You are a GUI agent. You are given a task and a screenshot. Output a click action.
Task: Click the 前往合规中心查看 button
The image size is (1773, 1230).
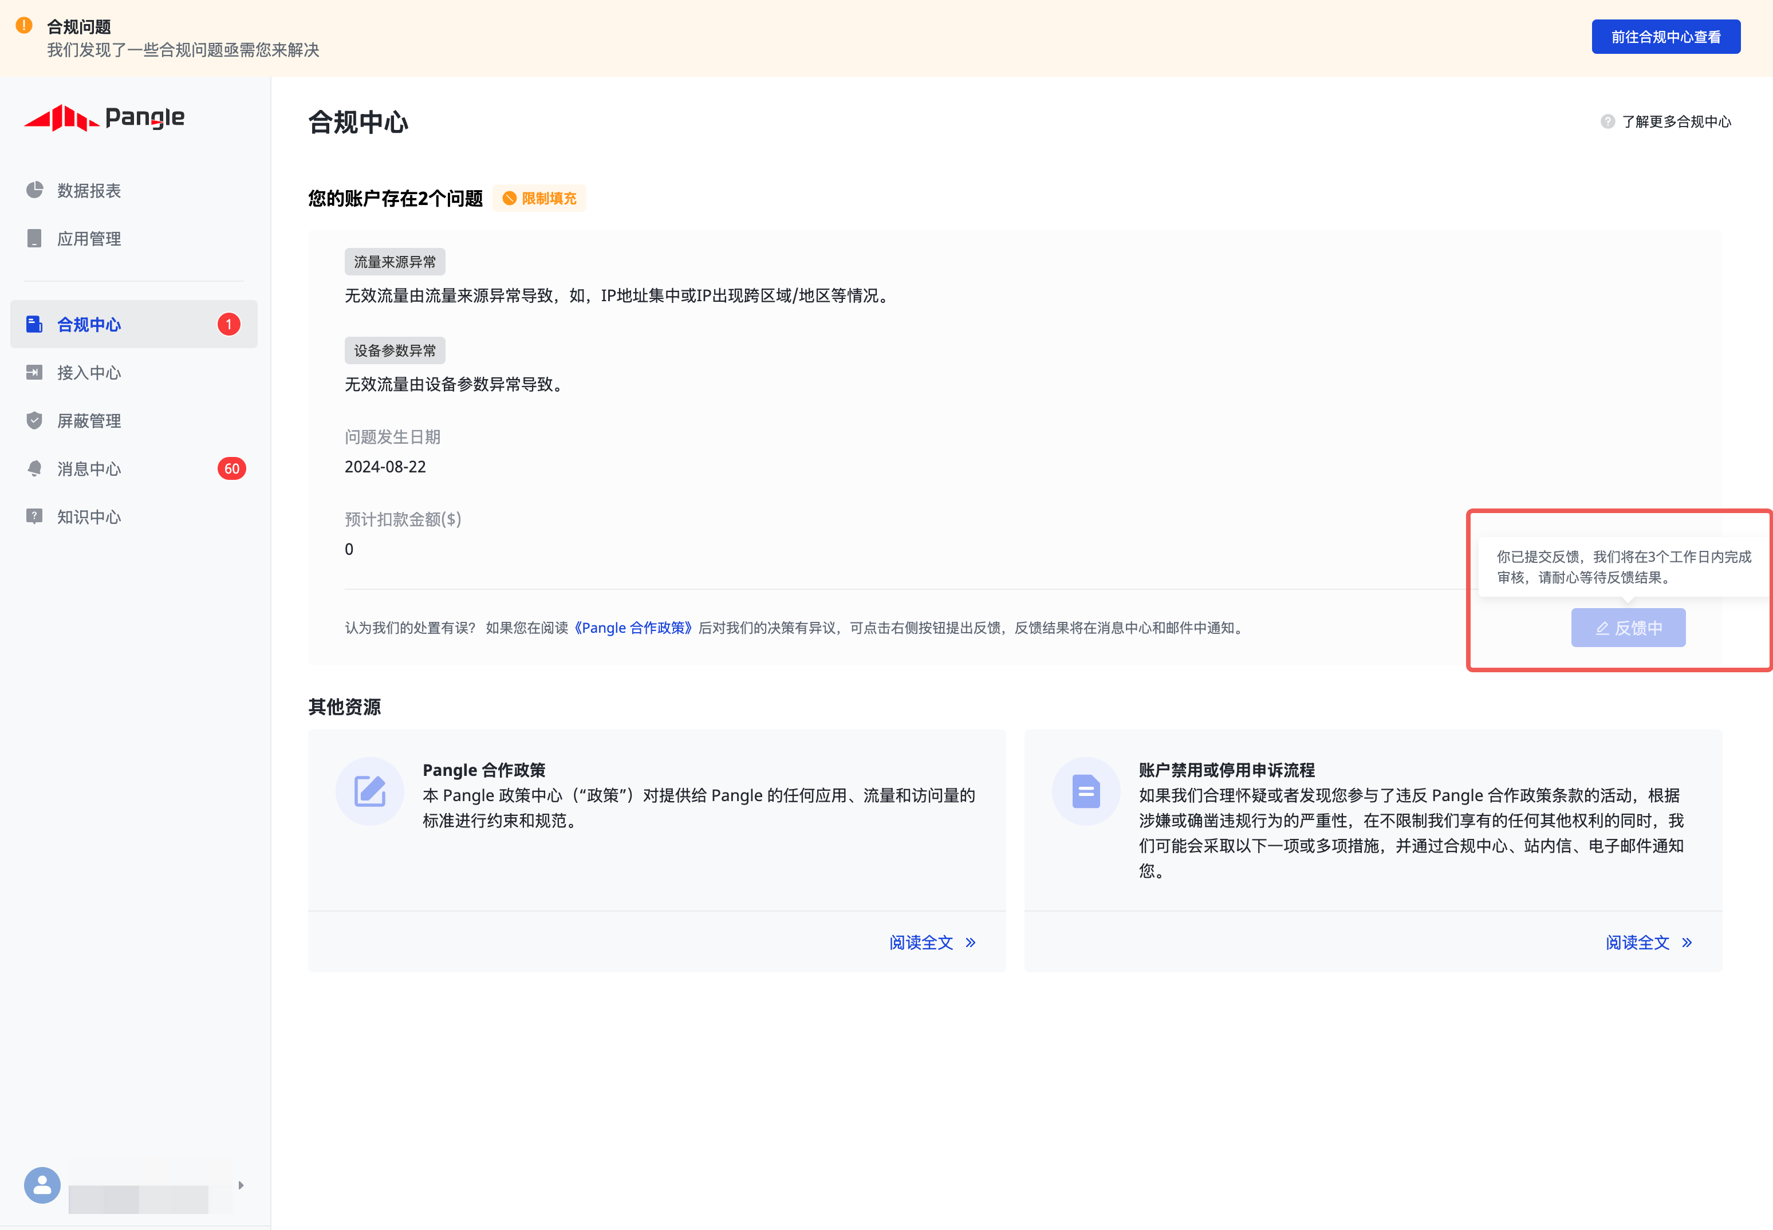click(1666, 37)
